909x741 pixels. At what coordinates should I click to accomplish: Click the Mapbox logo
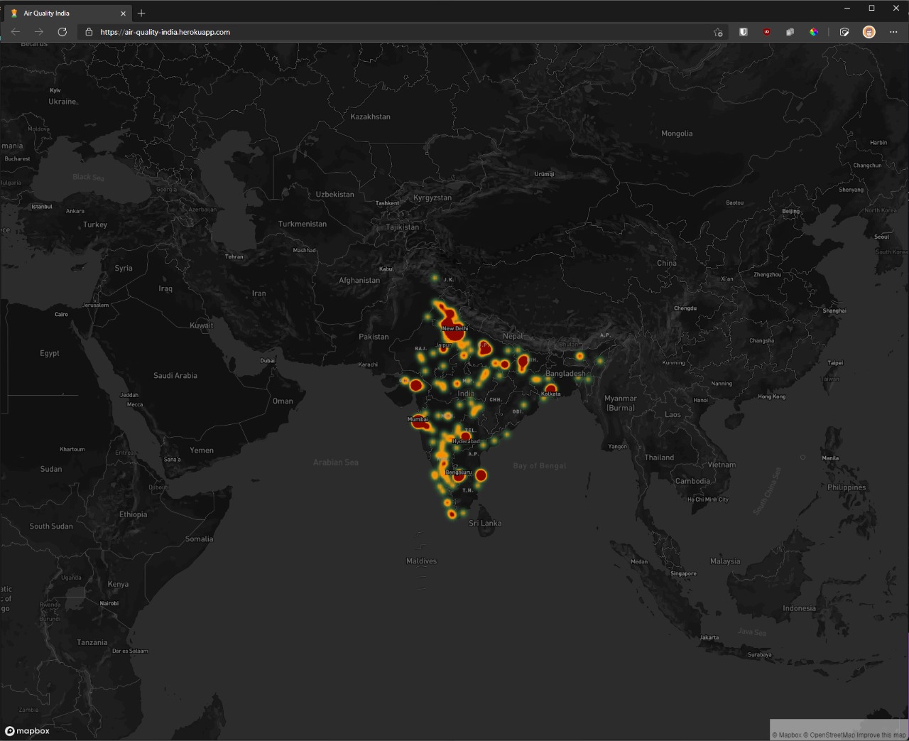pyautogui.click(x=28, y=731)
